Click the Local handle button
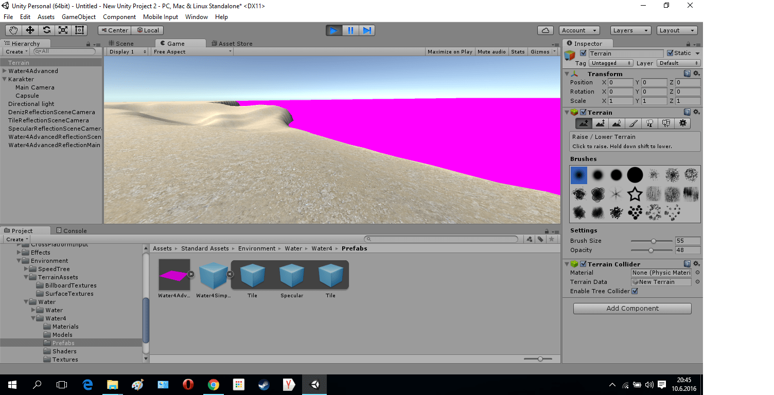Image resolution: width=774 pixels, height=395 pixels. tap(148, 30)
